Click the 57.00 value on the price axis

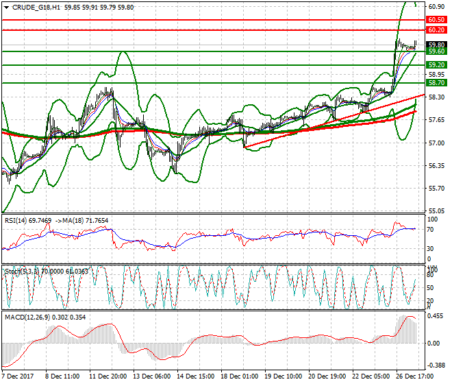pyautogui.click(x=436, y=143)
